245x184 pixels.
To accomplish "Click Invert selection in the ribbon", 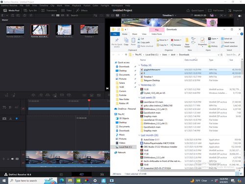I will (x=229, y=46).
